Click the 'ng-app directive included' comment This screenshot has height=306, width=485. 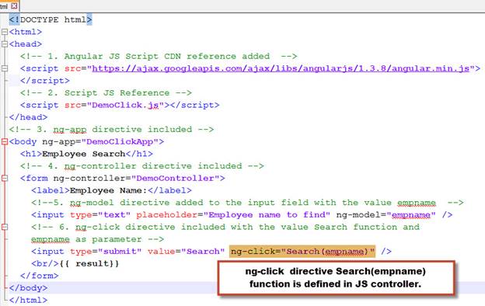pyautogui.click(x=111, y=129)
